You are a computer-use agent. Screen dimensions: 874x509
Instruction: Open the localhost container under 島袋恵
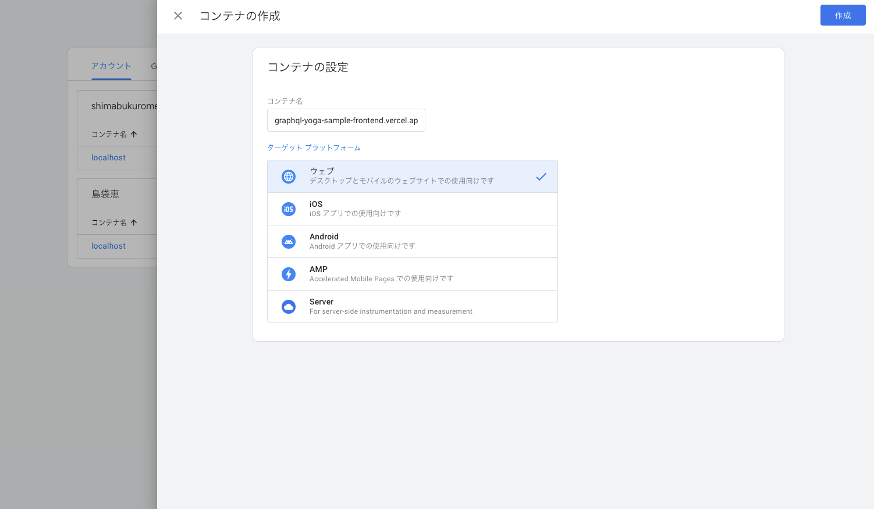point(108,246)
